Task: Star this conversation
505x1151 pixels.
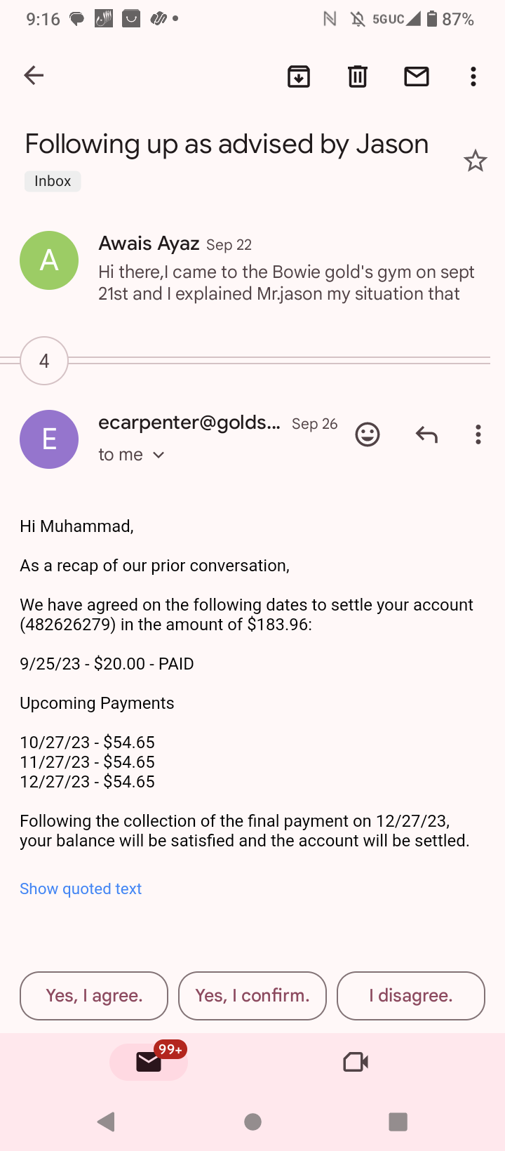Action: [476, 161]
